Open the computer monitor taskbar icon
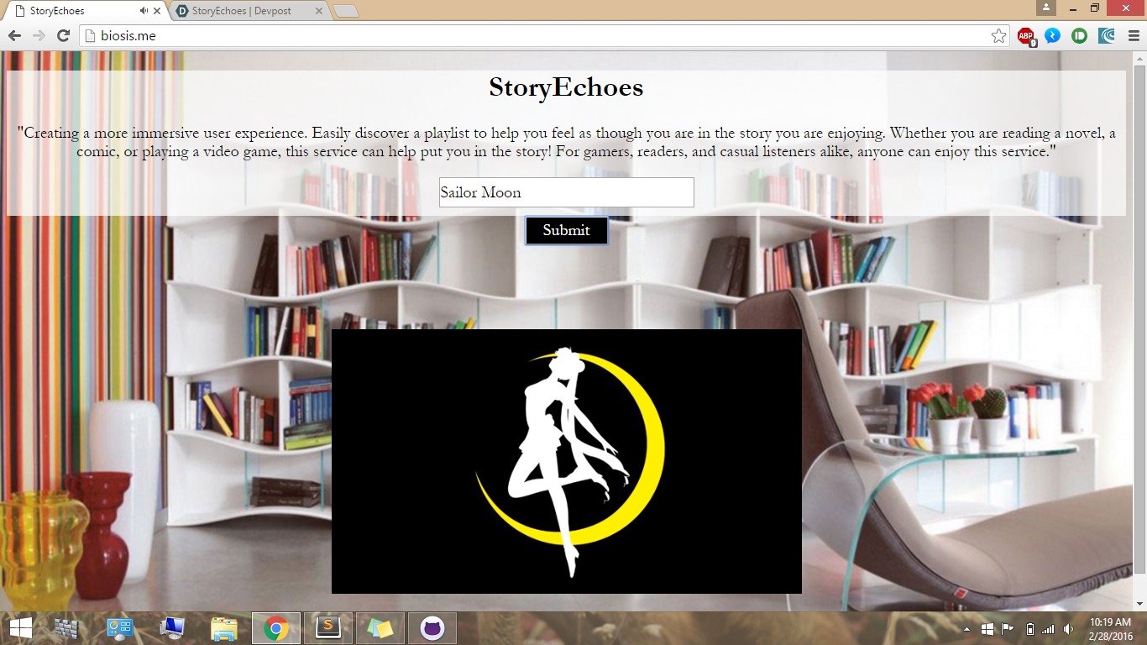1147x645 pixels. point(172,628)
